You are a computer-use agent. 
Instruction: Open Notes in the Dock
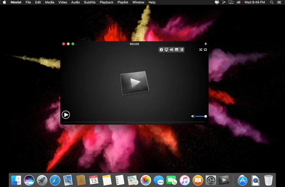107,180
